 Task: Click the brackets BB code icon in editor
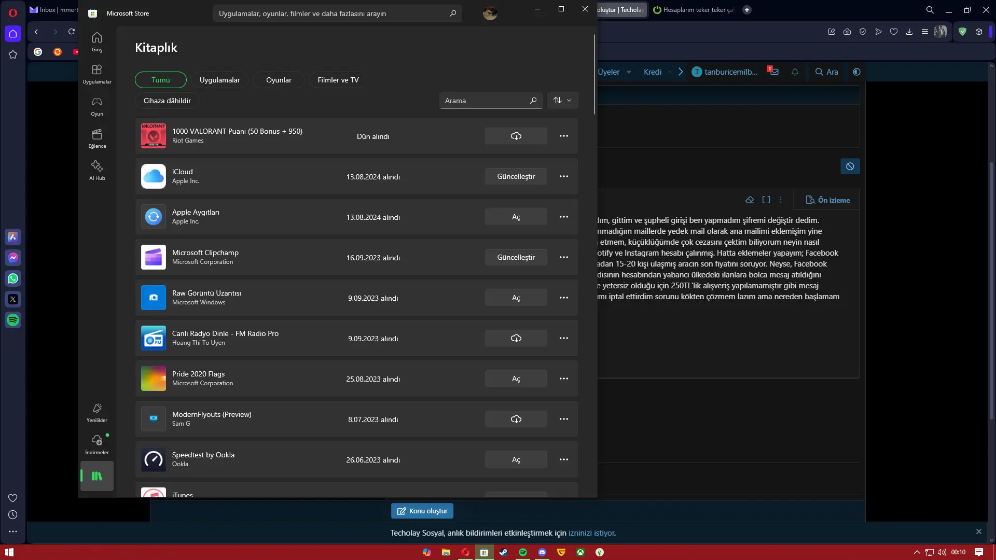click(766, 200)
